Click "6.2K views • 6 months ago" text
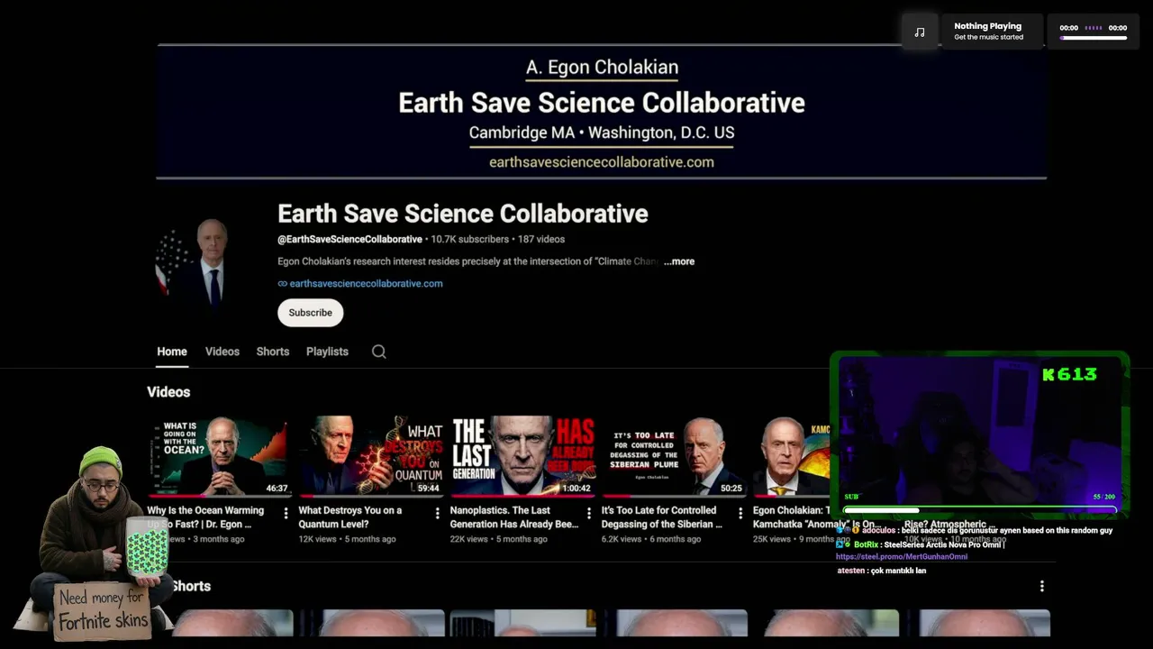This screenshot has width=1153, height=649. (651, 539)
